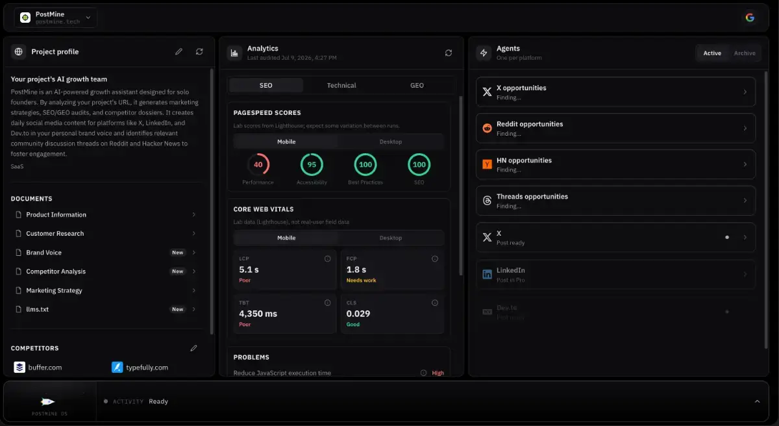The height and width of the screenshot is (426, 779).
Task: Expand Competitor Analysis via its chevron
Action: point(194,271)
